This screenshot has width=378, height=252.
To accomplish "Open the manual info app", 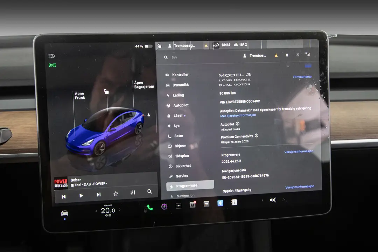I will click(x=234, y=202).
